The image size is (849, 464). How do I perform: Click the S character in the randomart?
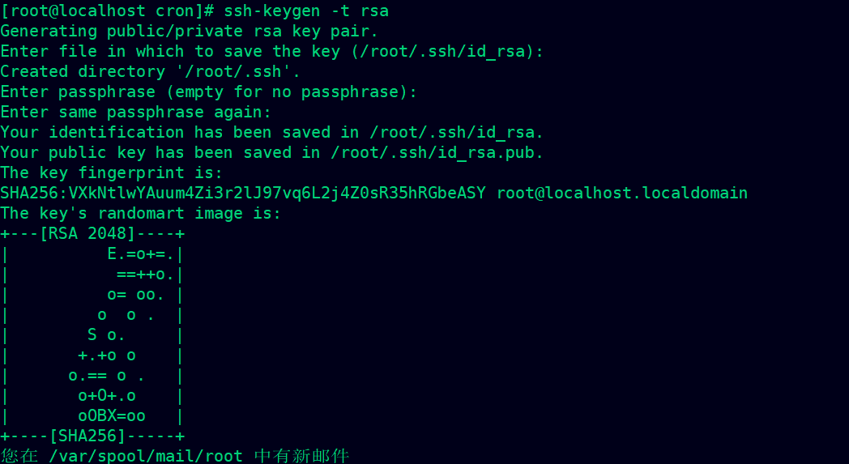pyautogui.click(x=92, y=334)
